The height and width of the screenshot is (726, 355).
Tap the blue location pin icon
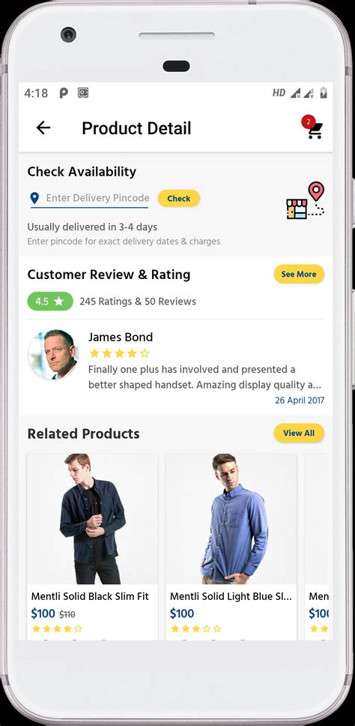coord(34,199)
